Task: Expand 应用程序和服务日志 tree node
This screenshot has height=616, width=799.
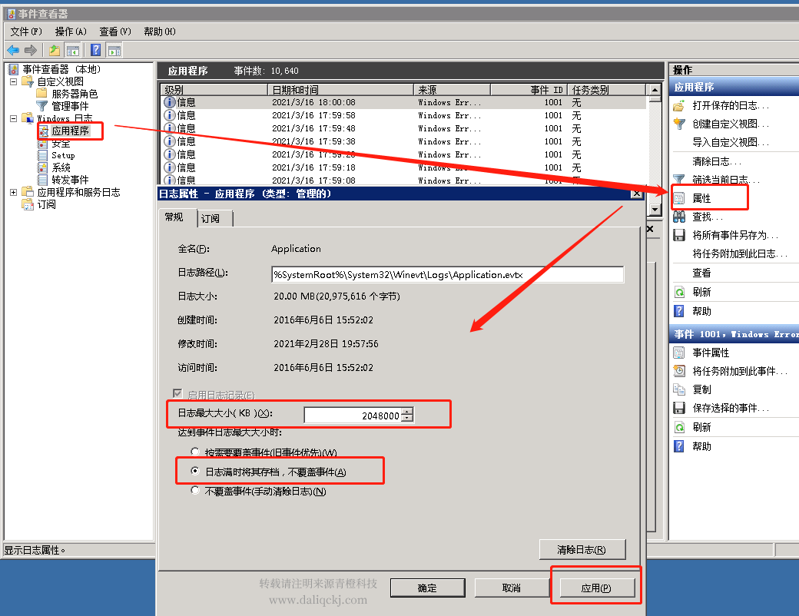Action: pyautogui.click(x=14, y=192)
